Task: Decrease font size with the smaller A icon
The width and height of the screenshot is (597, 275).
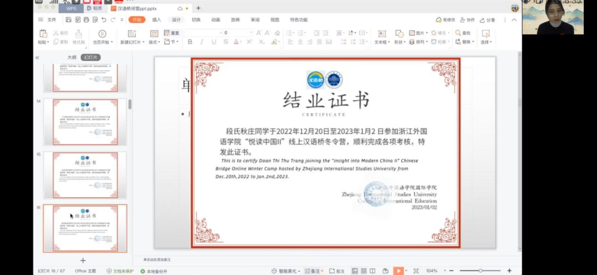Action: click(x=268, y=33)
